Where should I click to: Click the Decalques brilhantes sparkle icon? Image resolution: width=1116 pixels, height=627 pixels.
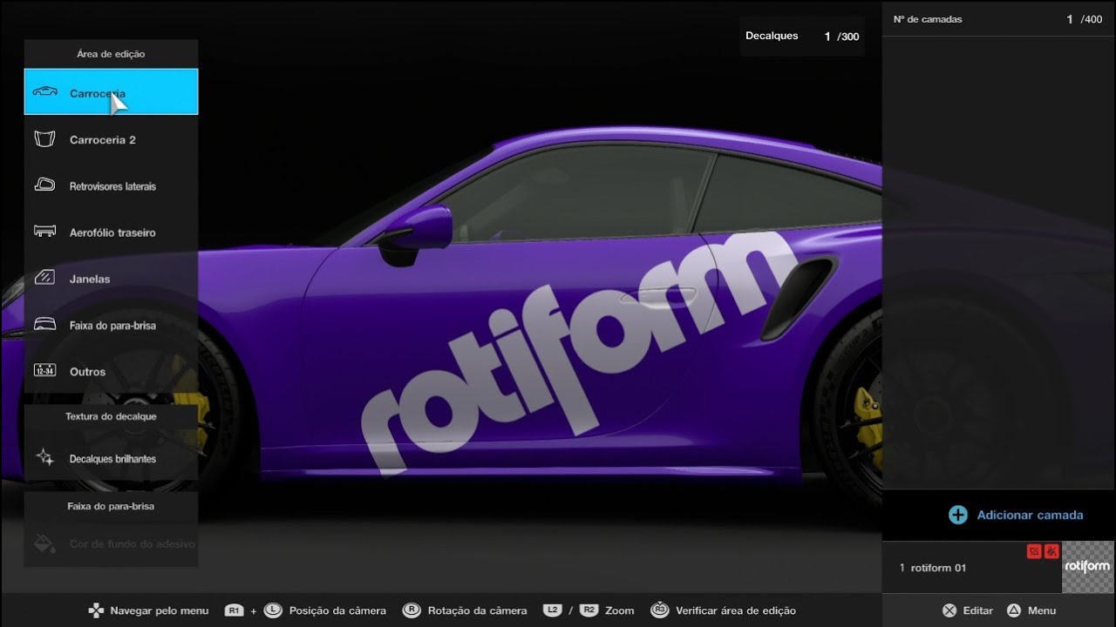point(44,458)
